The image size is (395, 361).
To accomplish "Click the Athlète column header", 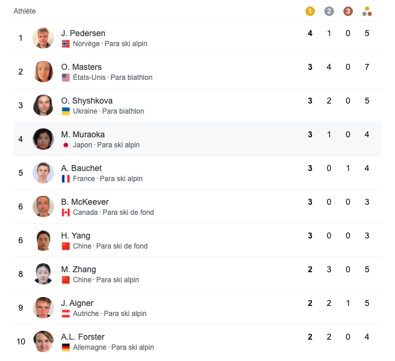I will (25, 11).
